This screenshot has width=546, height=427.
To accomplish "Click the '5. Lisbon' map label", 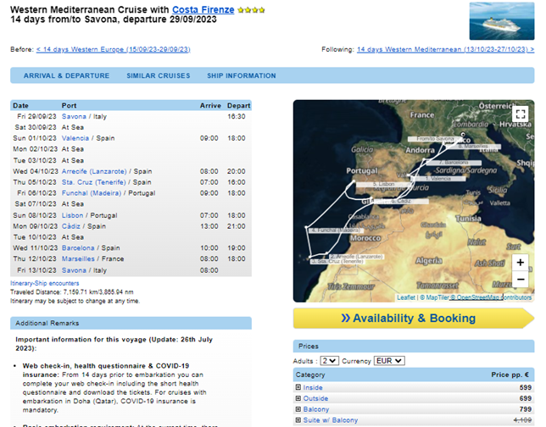I will (x=383, y=184).
